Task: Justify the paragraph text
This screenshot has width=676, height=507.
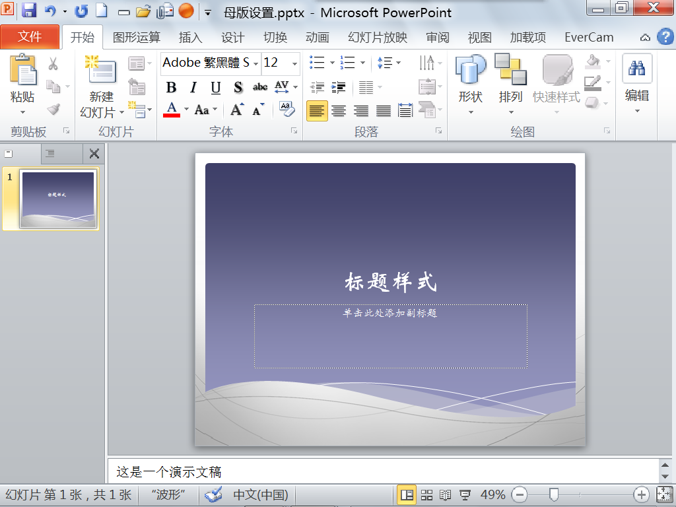Action: [x=384, y=110]
